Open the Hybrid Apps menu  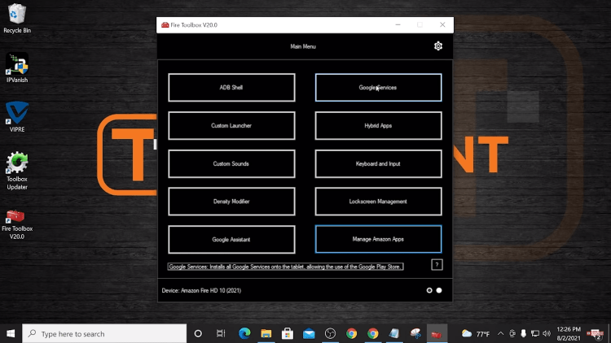coord(378,126)
